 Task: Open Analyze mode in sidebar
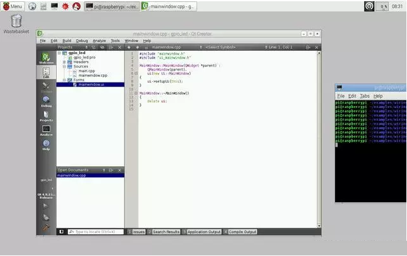coord(46,130)
